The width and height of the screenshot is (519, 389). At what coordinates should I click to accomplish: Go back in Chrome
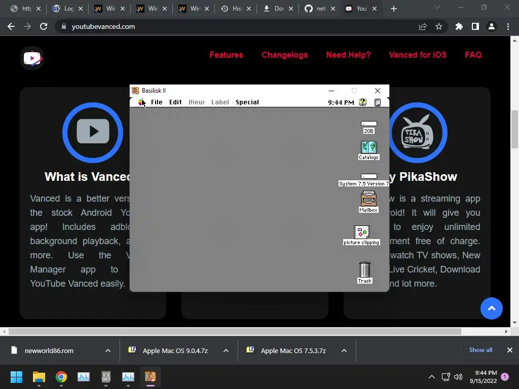(11, 26)
